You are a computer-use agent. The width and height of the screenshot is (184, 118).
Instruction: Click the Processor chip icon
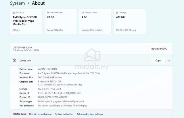coord(14,12)
